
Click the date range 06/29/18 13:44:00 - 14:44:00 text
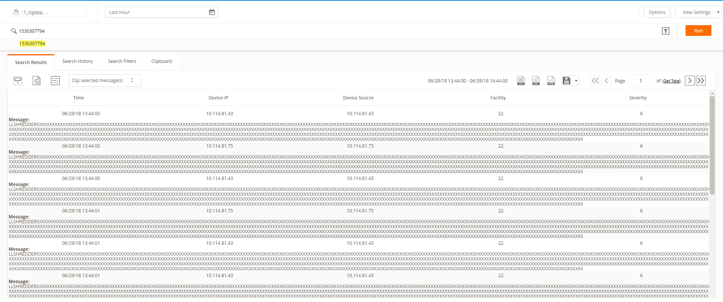click(468, 81)
